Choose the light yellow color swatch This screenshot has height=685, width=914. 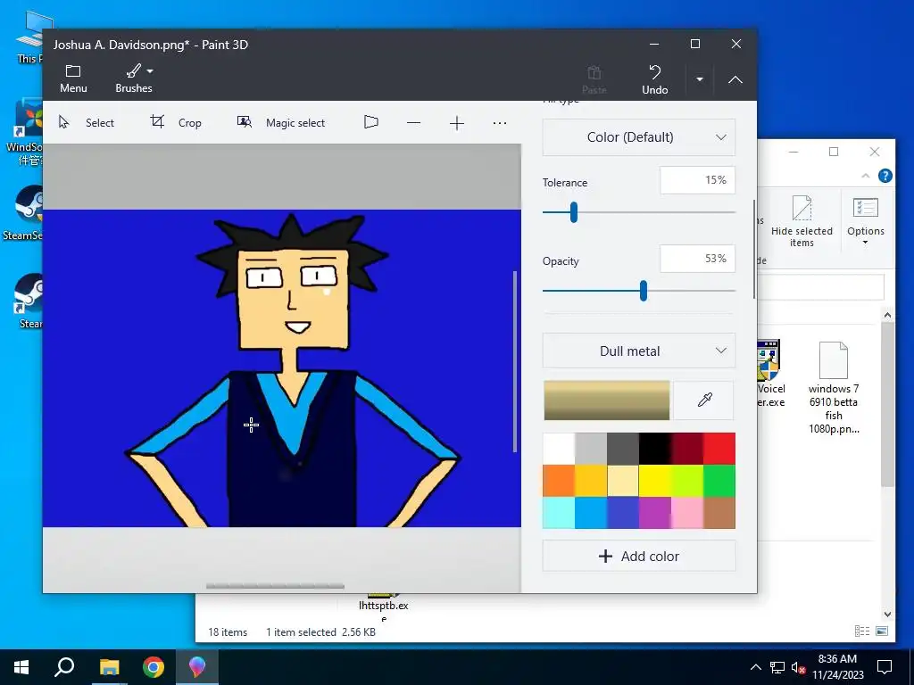pyautogui.click(x=622, y=481)
